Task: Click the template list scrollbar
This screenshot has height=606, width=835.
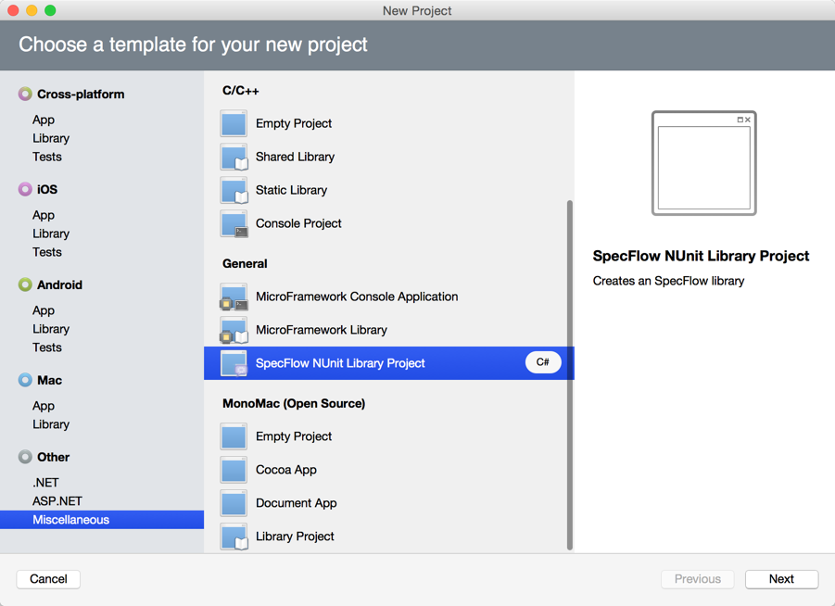Action: (x=569, y=375)
